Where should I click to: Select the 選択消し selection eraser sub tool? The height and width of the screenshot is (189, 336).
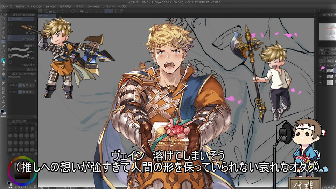tap(21, 57)
